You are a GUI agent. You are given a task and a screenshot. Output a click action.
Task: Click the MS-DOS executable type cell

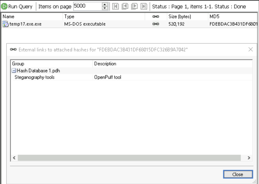click(85, 24)
